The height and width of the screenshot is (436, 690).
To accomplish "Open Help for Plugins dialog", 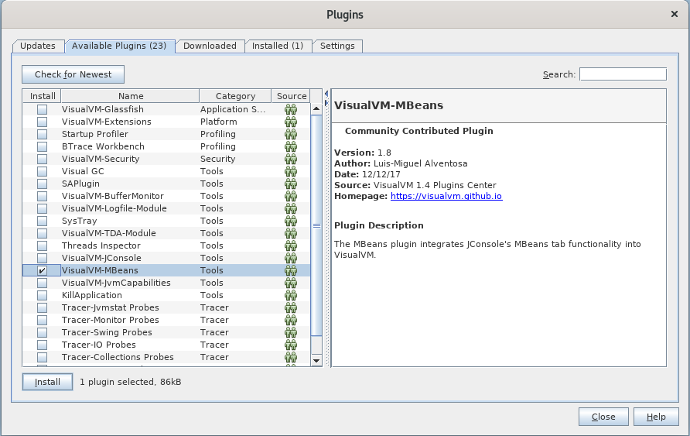I will click(x=656, y=417).
